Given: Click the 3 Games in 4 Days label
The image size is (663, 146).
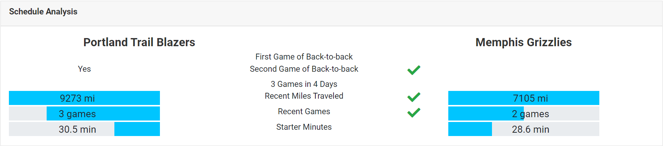Looking at the screenshot, I should (x=304, y=84).
